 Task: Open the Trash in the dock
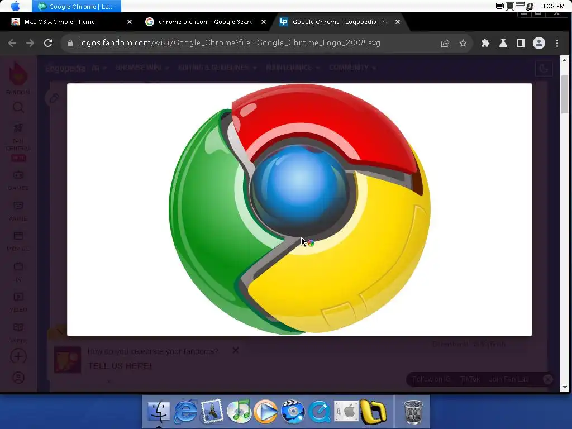tap(413, 413)
